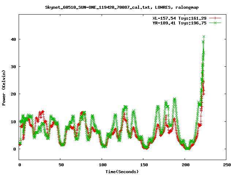234x175 pixels.
Task: Click the y-axis tick label 10
Action: pyautogui.click(x=13, y=121)
